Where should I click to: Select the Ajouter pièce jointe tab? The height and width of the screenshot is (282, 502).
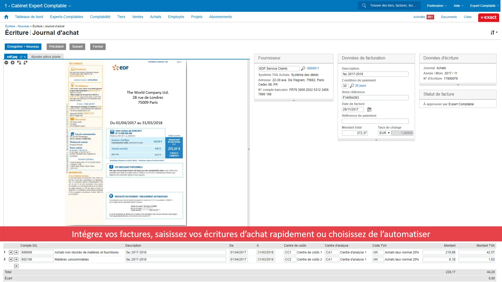point(46,57)
